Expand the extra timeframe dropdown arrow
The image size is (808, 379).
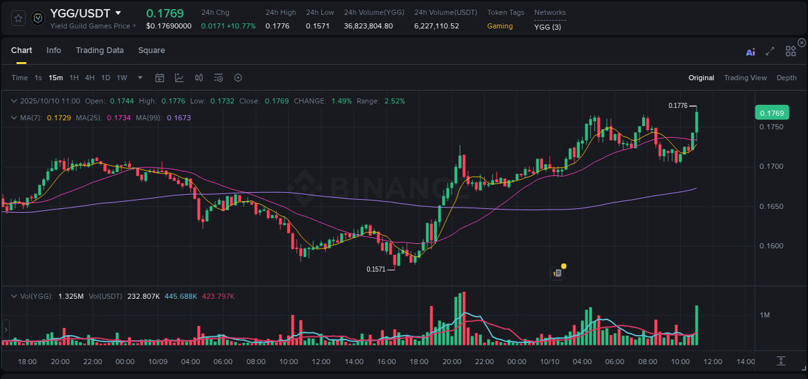point(139,78)
